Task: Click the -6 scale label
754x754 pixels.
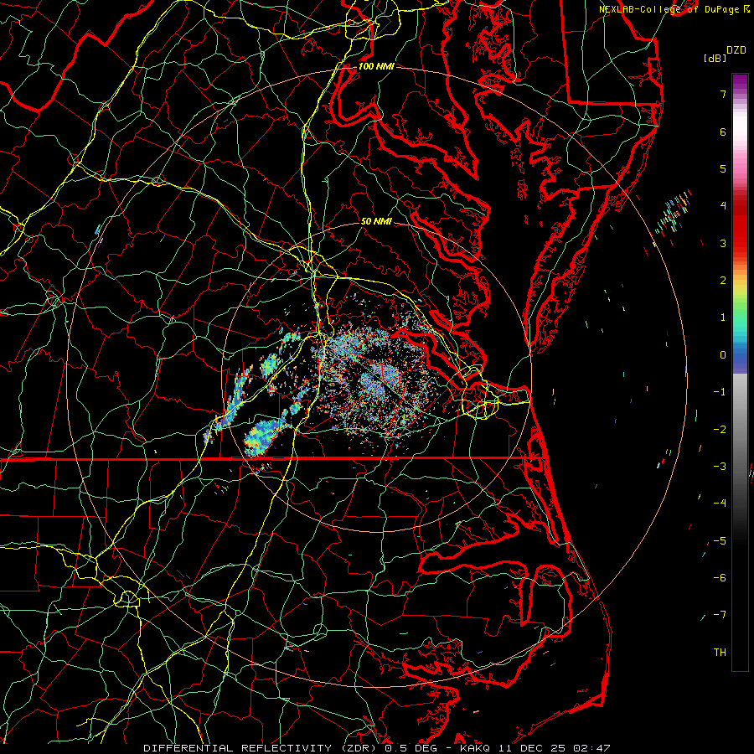Action: pyautogui.click(x=720, y=578)
